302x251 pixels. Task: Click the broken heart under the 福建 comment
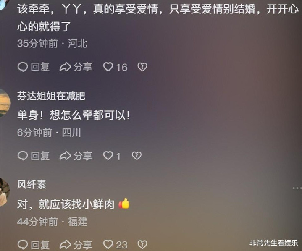click(x=142, y=244)
